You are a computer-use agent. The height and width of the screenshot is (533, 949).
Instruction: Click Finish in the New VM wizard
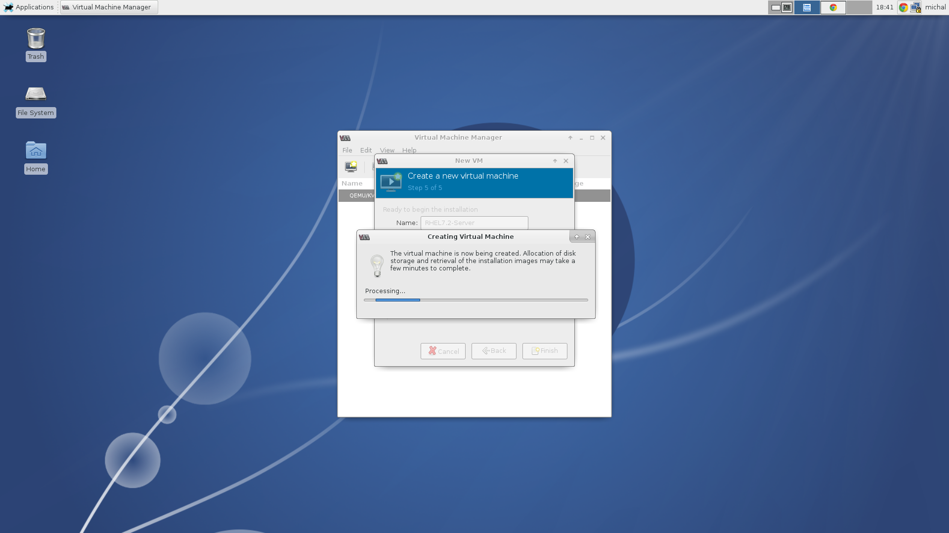(x=545, y=351)
